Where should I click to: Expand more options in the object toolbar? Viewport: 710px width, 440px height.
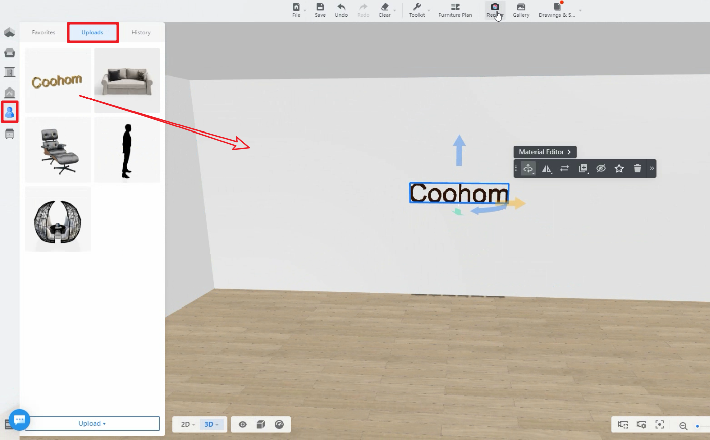[652, 169]
